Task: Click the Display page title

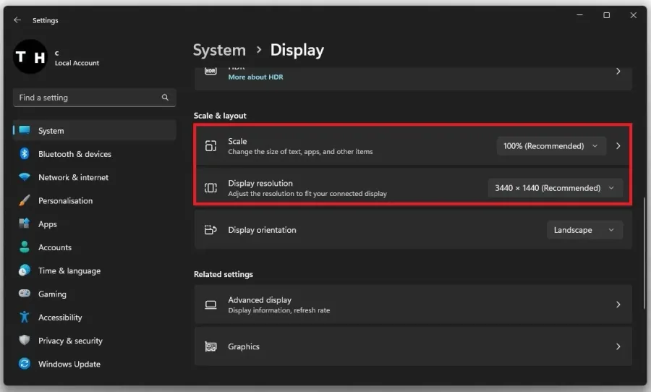Action: [x=297, y=50]
